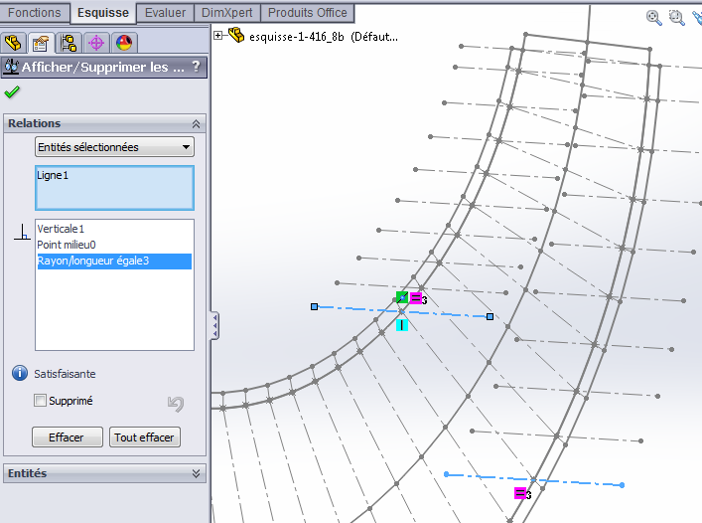
Task: Click the lower magenta equal relation marker
Action: coord(520,493)
